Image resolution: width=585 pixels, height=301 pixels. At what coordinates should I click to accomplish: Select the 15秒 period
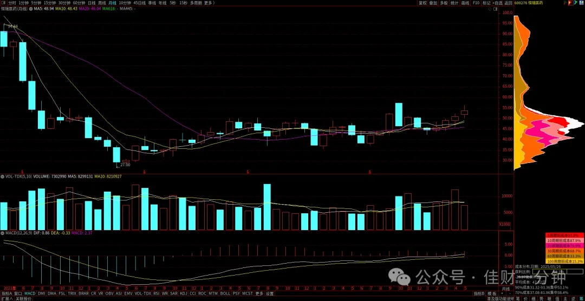(183, 3)
